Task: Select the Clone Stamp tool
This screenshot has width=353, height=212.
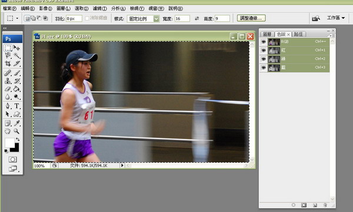Action: (8, 80)
